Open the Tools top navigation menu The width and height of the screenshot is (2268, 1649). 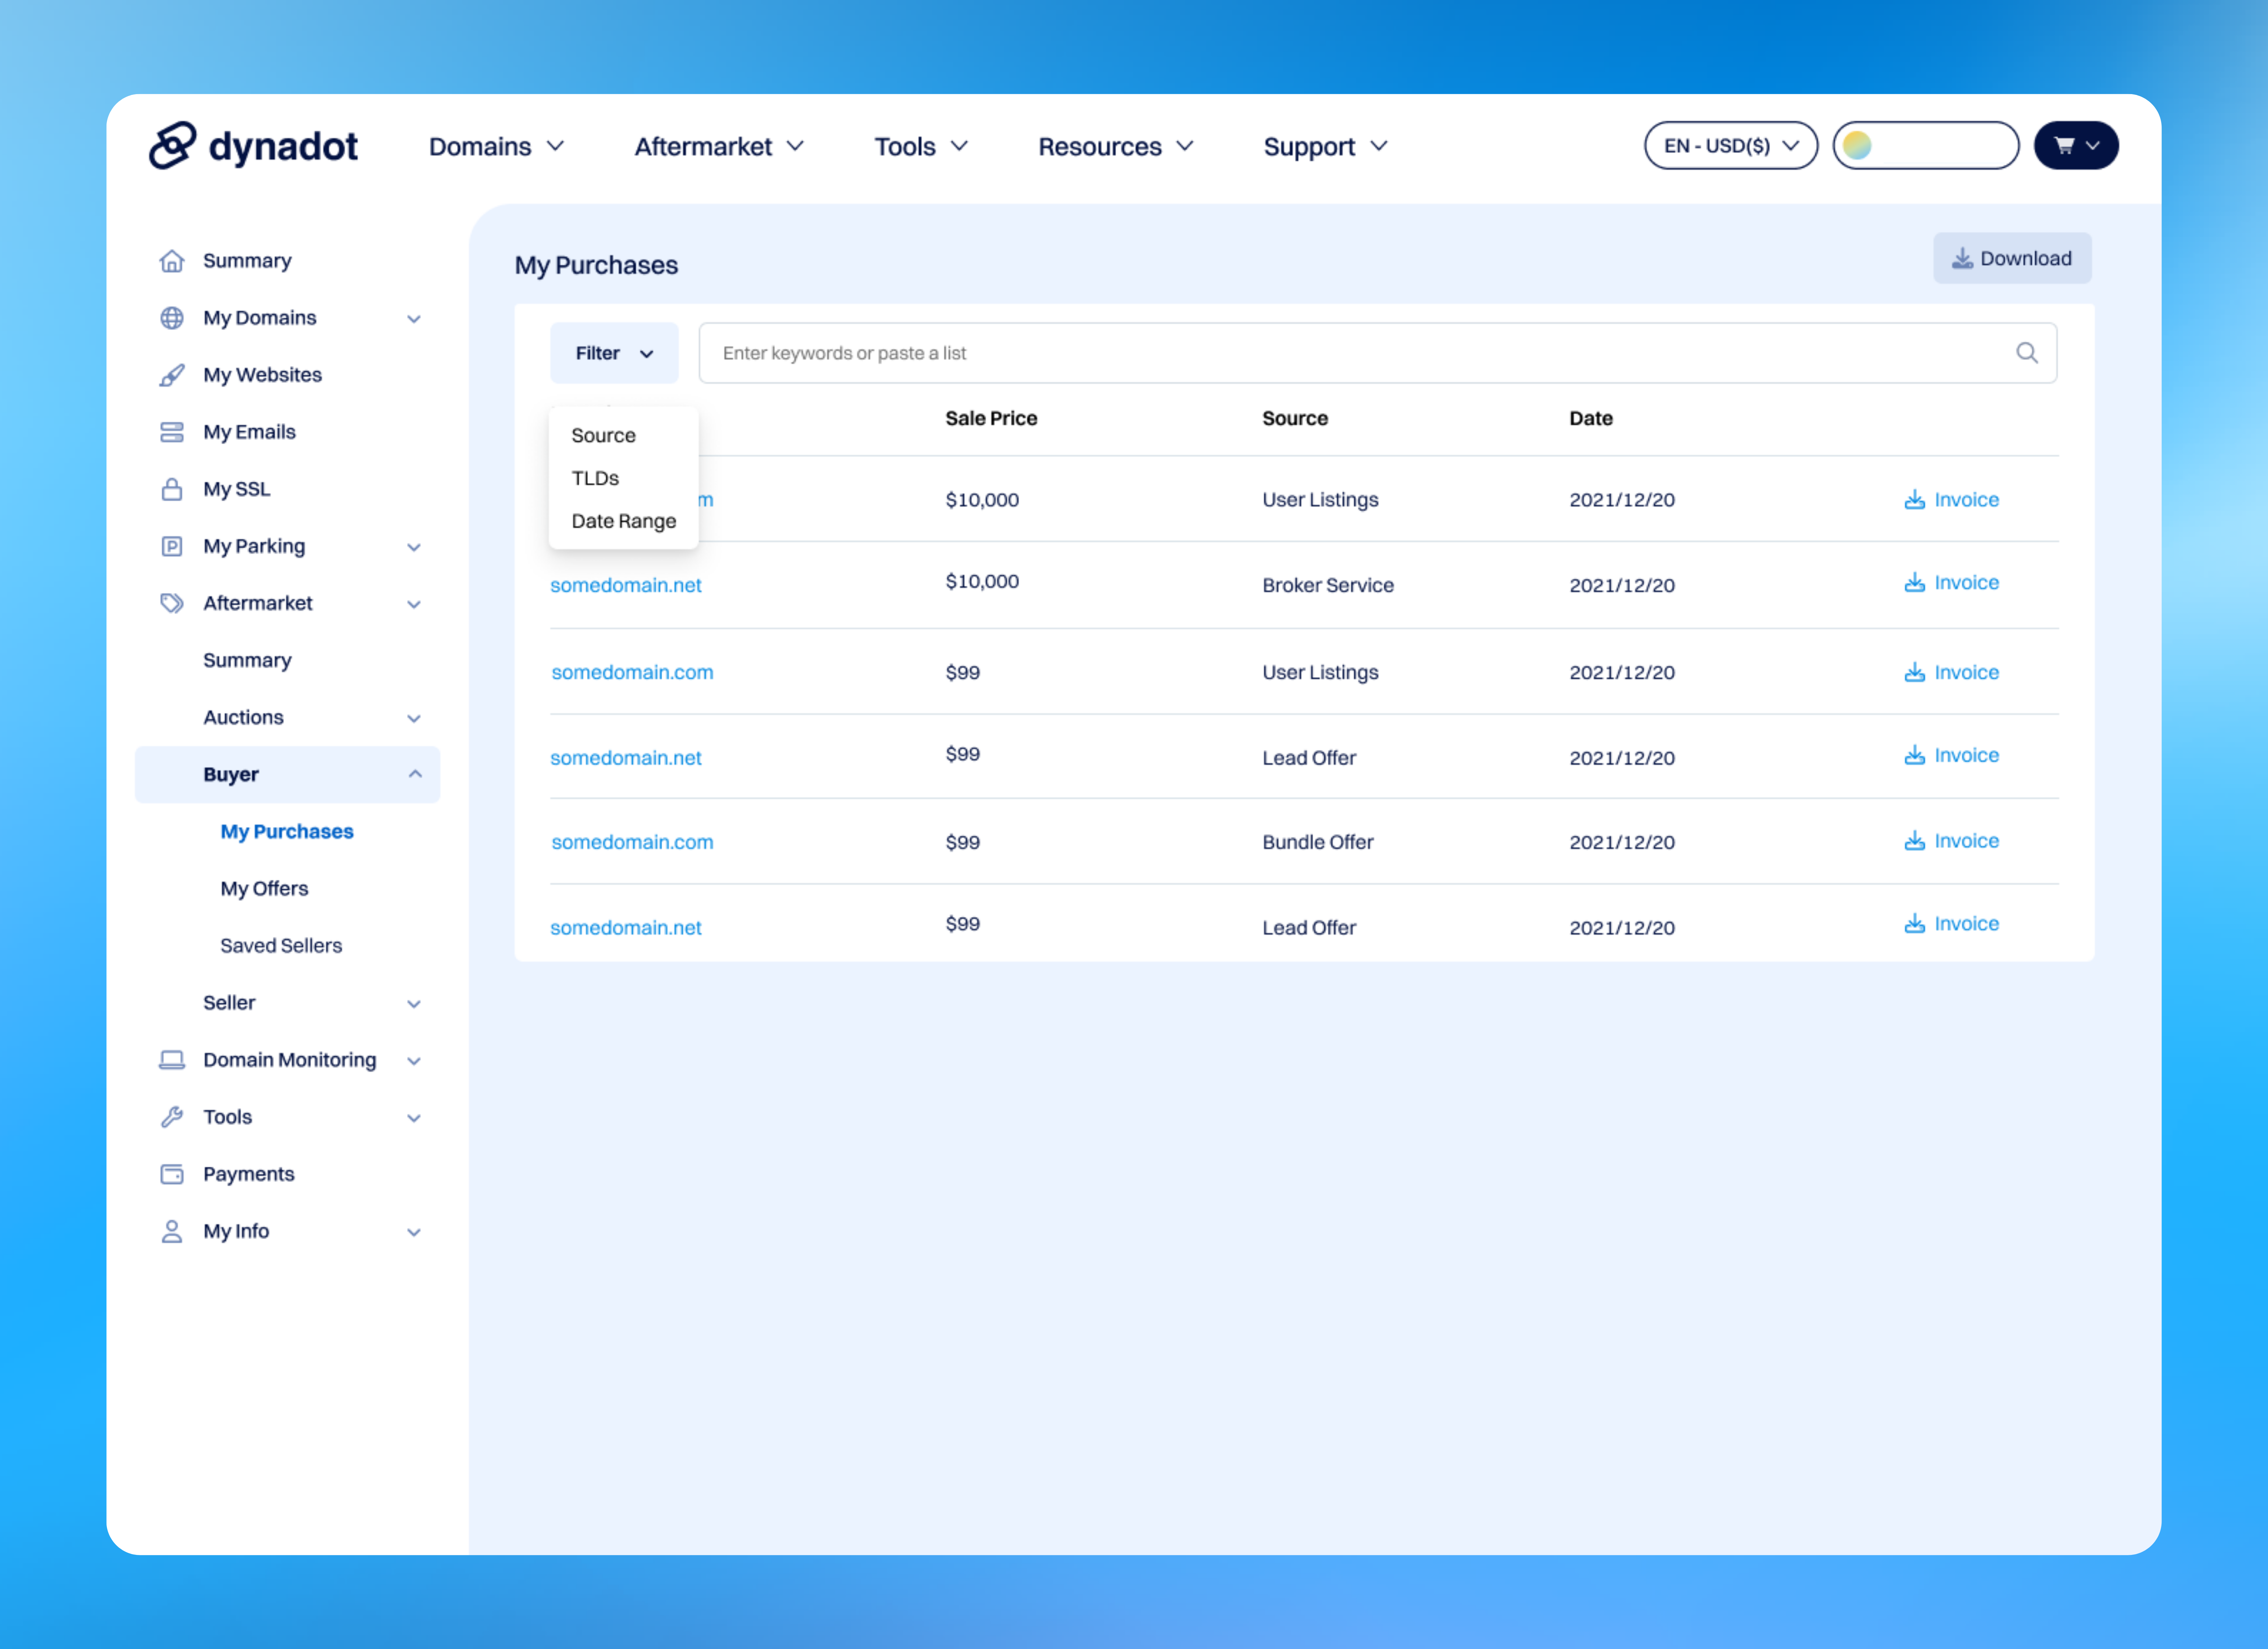921,147
